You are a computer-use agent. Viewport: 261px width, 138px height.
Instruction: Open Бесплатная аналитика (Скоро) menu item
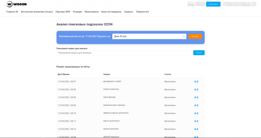click(37, 12)
